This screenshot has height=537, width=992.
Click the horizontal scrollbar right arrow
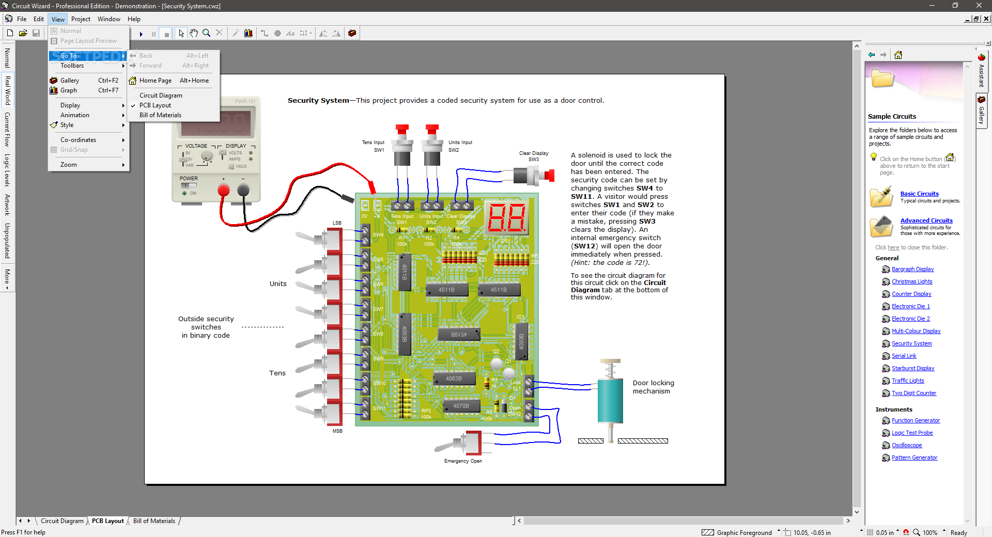coord(847,521)
